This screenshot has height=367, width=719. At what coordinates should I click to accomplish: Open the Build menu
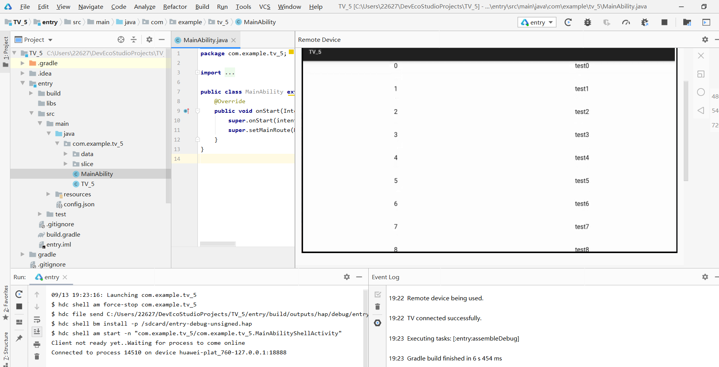202,7
